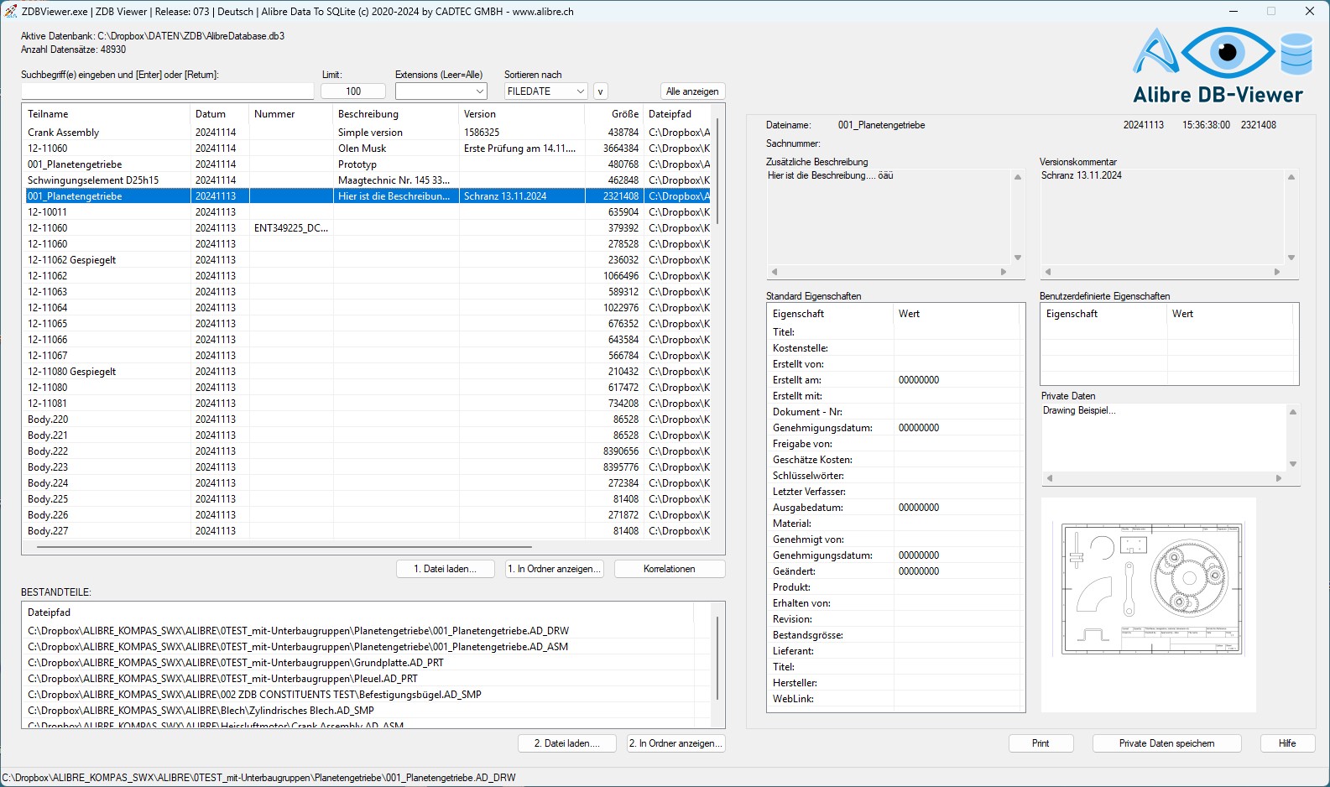Select the 001_Planetengetriebe.AD_ASM path
1330x787 pixels.
[360, 647]
